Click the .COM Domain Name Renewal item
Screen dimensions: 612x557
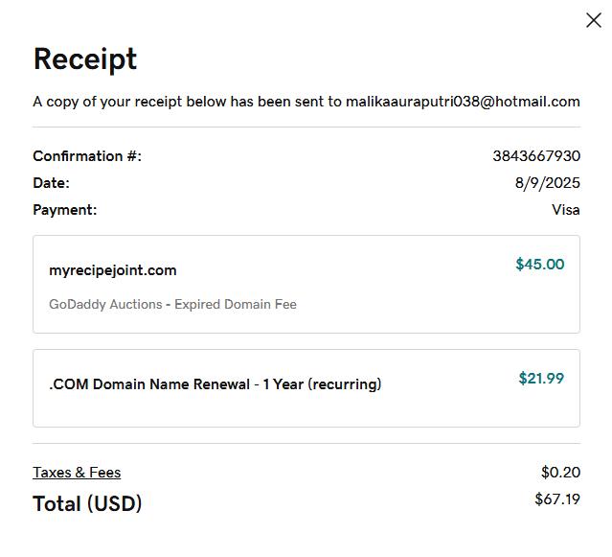148,384
